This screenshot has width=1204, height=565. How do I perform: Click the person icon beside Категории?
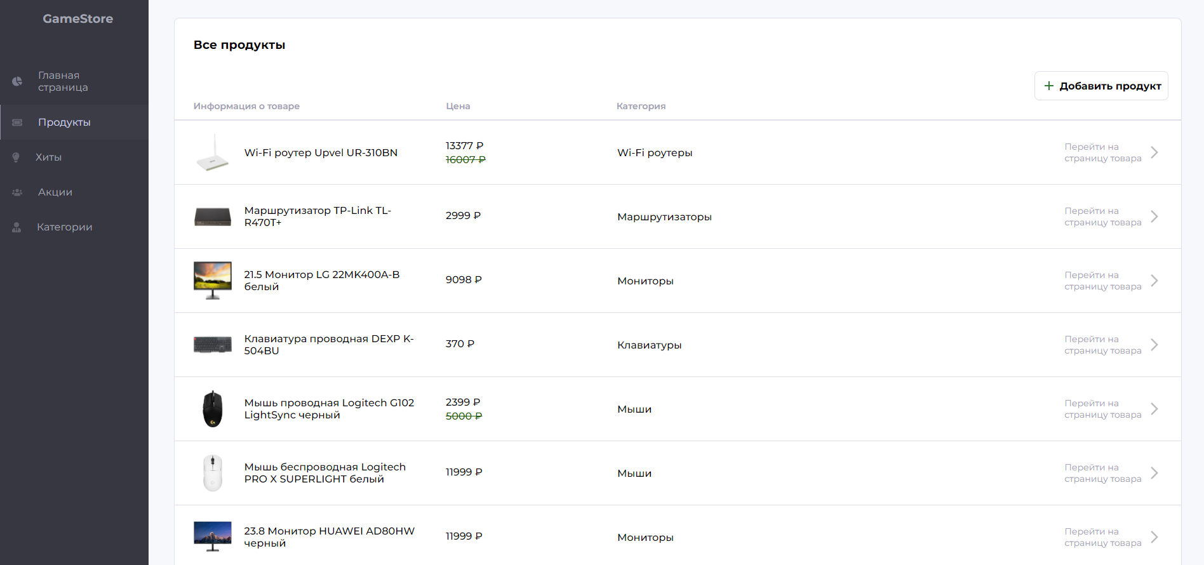[x=17, y=227]
